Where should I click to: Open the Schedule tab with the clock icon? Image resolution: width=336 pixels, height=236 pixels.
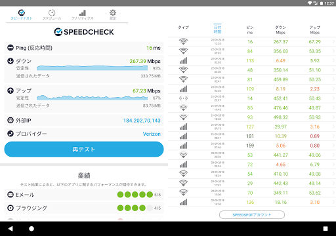[x=52, y=14]
